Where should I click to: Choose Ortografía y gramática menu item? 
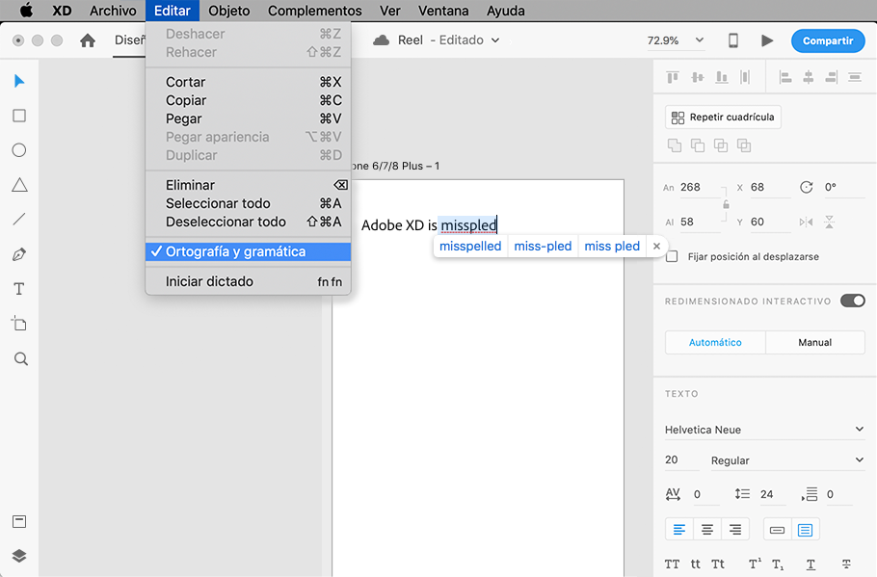[249, 251]
